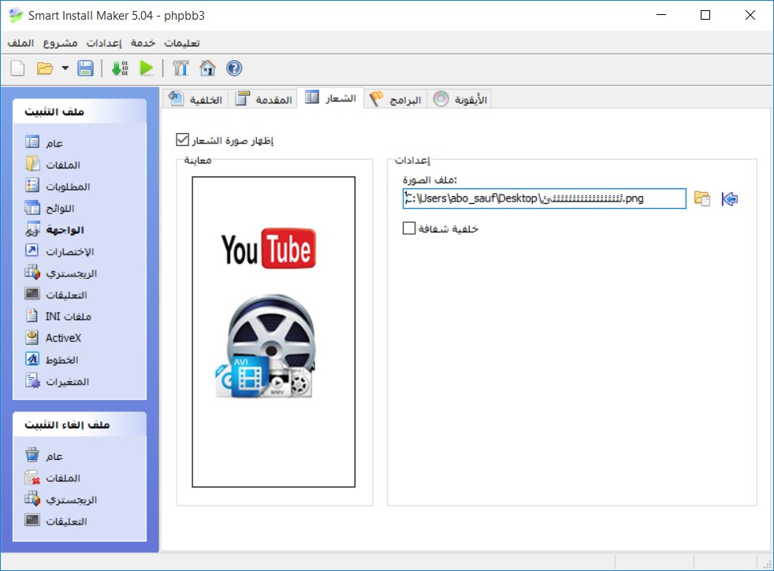774x571 pixels.
Task: Open settings with the tools icon
Action: (180, 68)
